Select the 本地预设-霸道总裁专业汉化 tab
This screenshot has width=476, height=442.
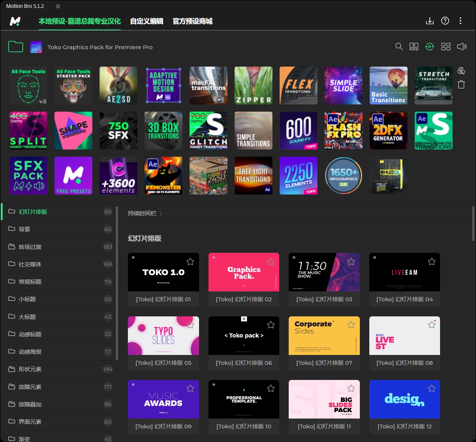79,21
